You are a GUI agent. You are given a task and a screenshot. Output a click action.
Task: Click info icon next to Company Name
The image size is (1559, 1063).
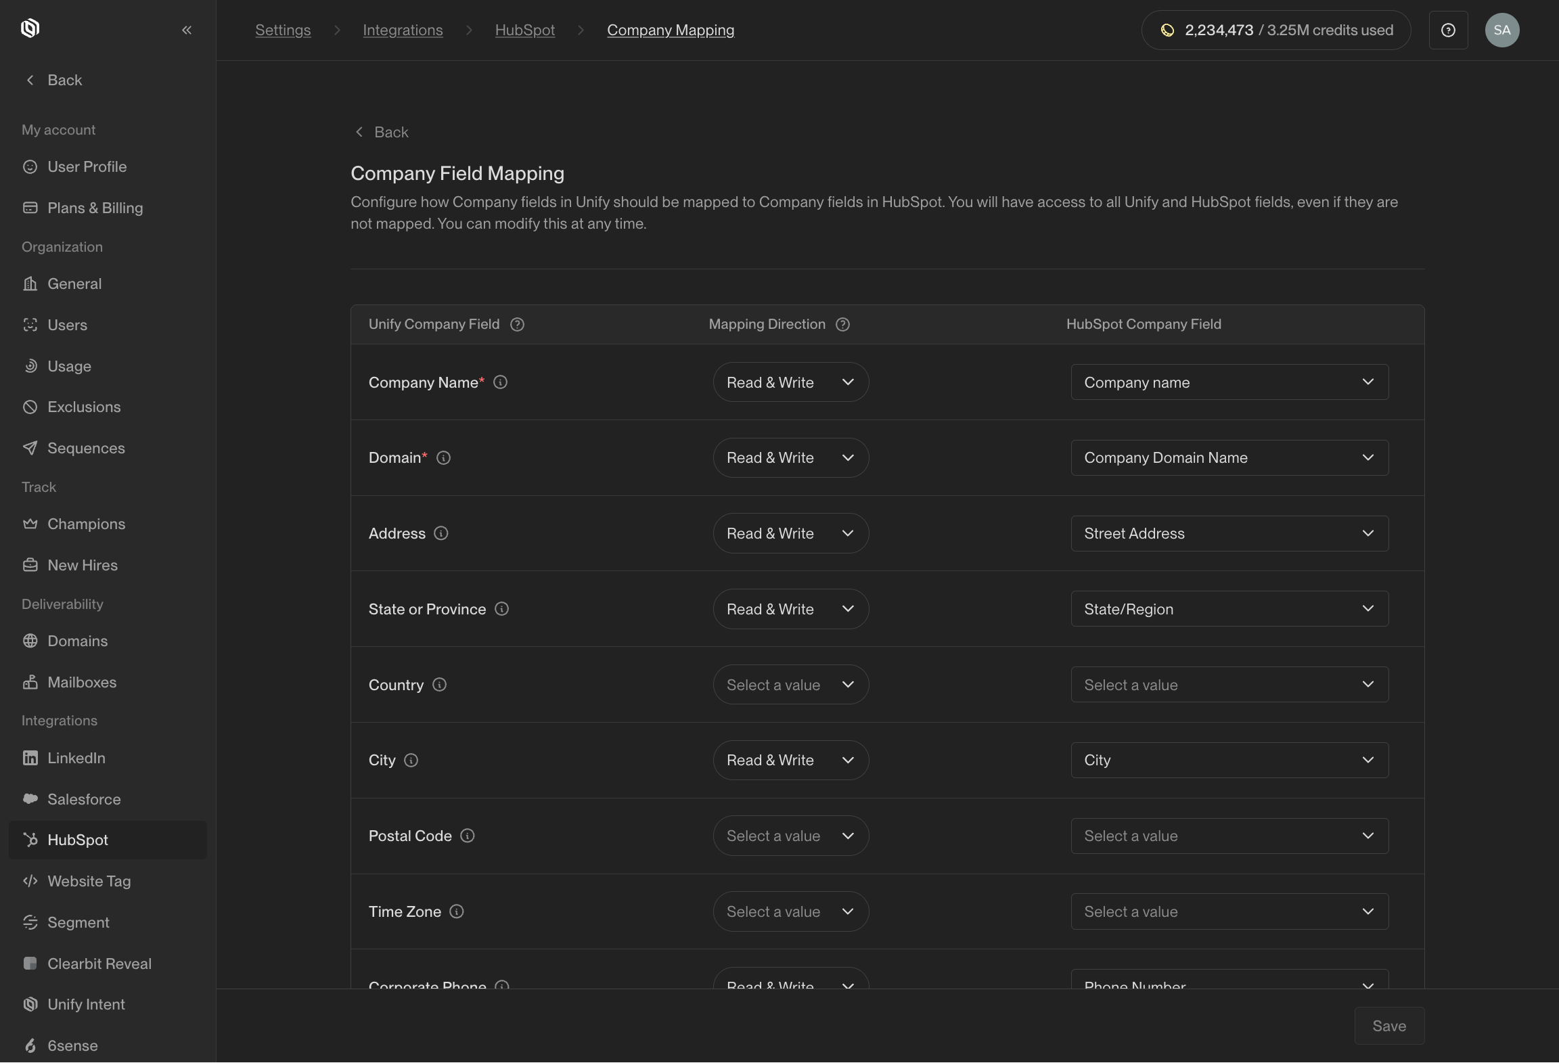(500, 382)
